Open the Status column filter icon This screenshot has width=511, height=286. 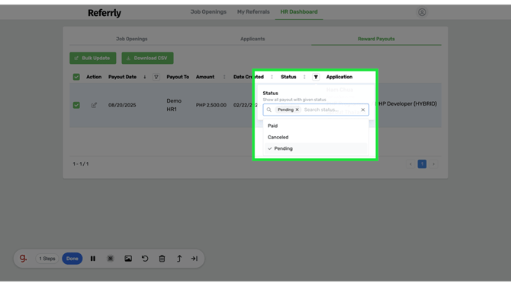[x=316, y=77]
